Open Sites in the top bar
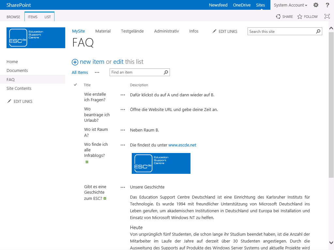Viewport: 334px width, 250px height. [261, 5]
